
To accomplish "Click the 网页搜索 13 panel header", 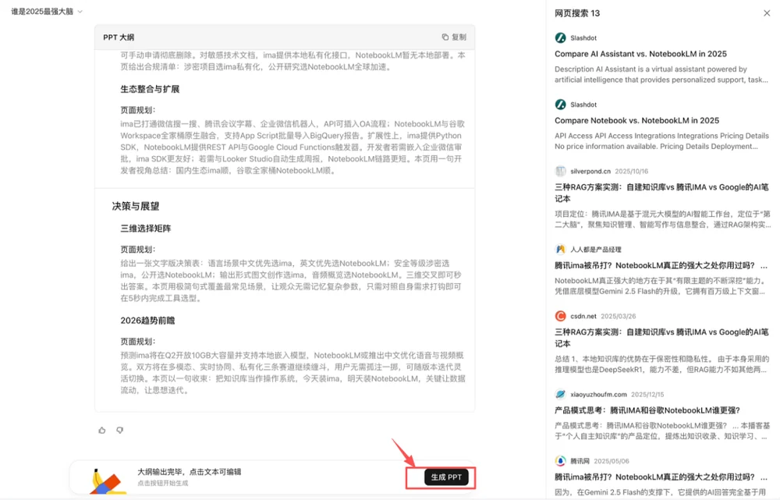I will (577, 13).
